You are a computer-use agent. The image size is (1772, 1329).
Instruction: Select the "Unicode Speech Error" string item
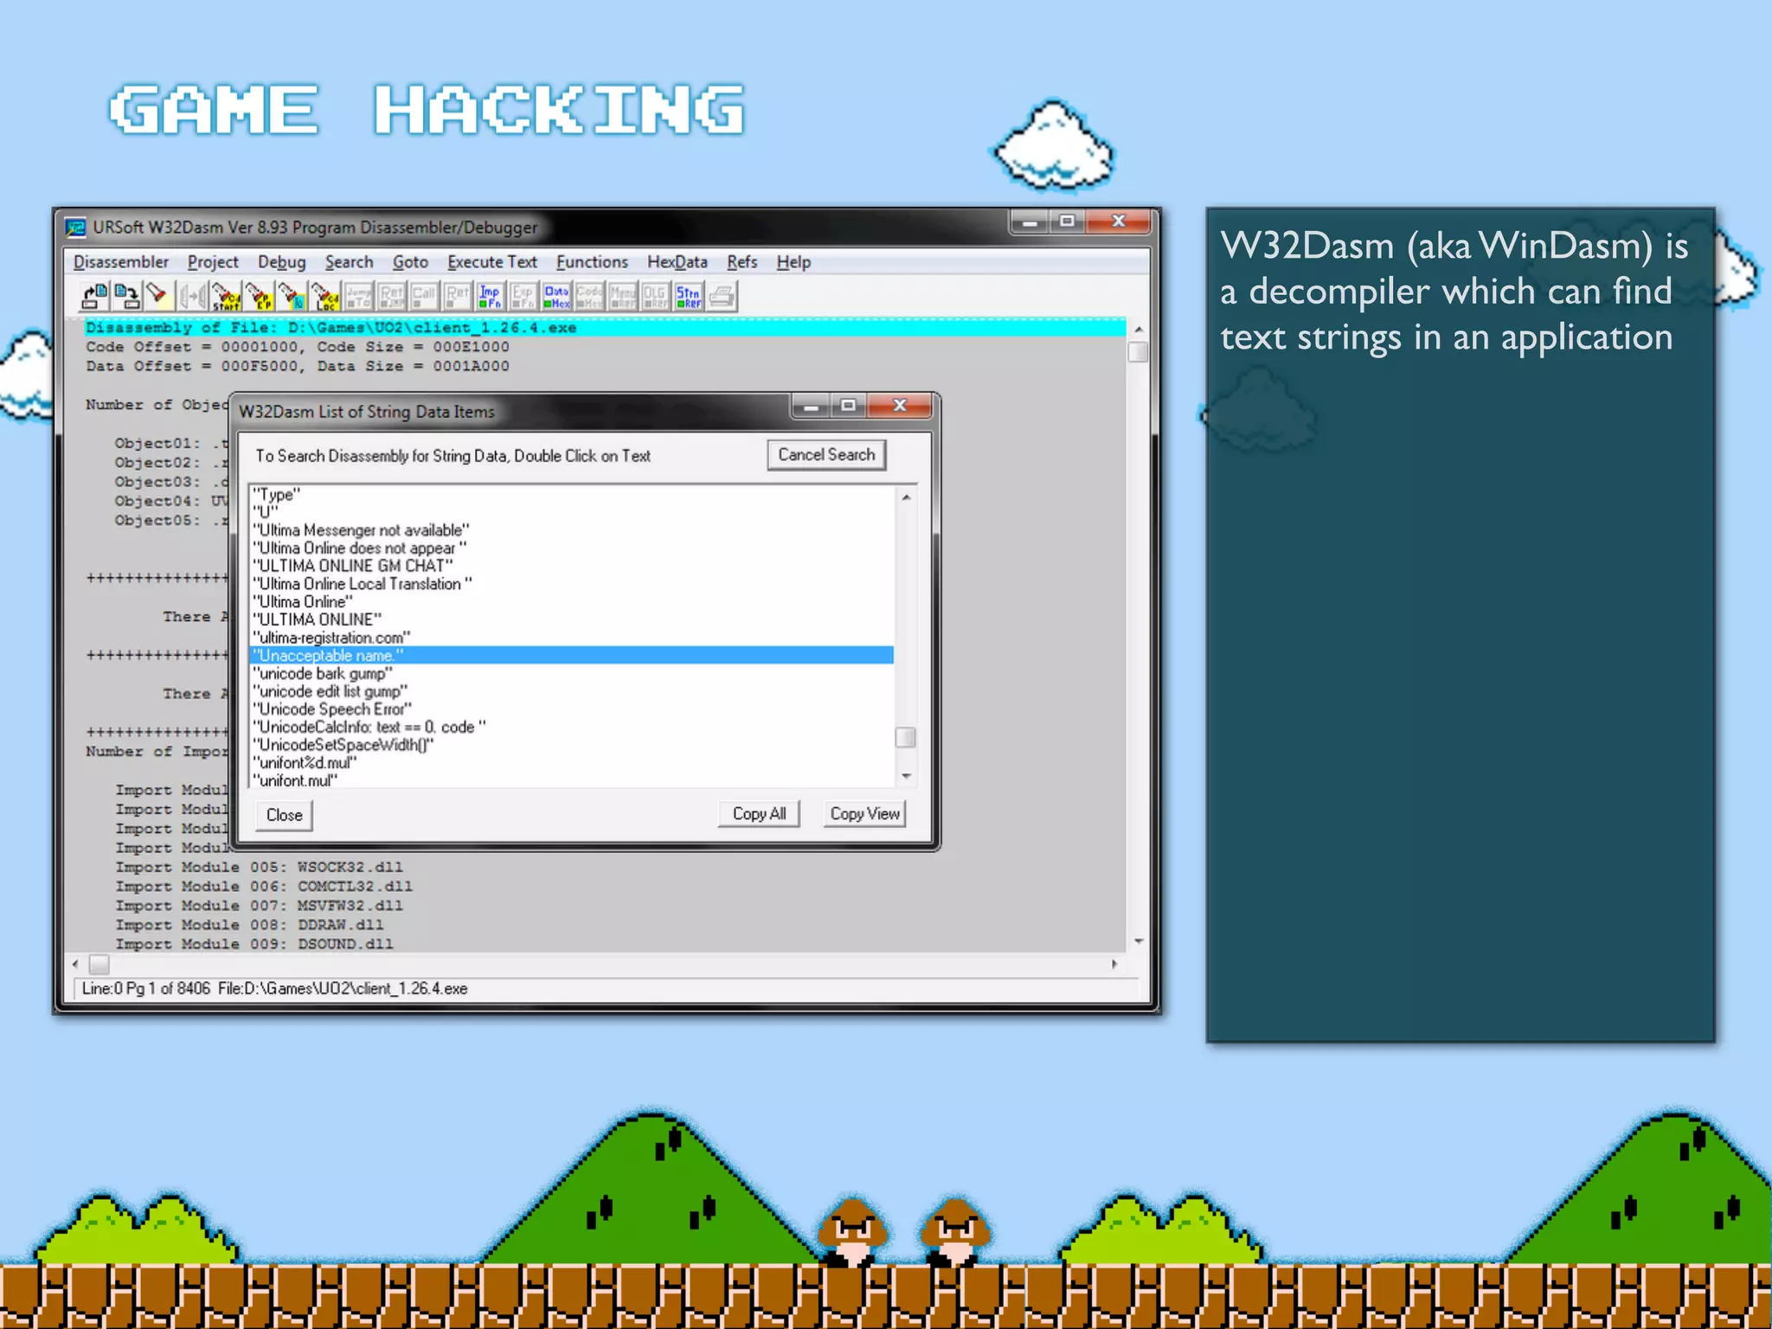(332, 709)
